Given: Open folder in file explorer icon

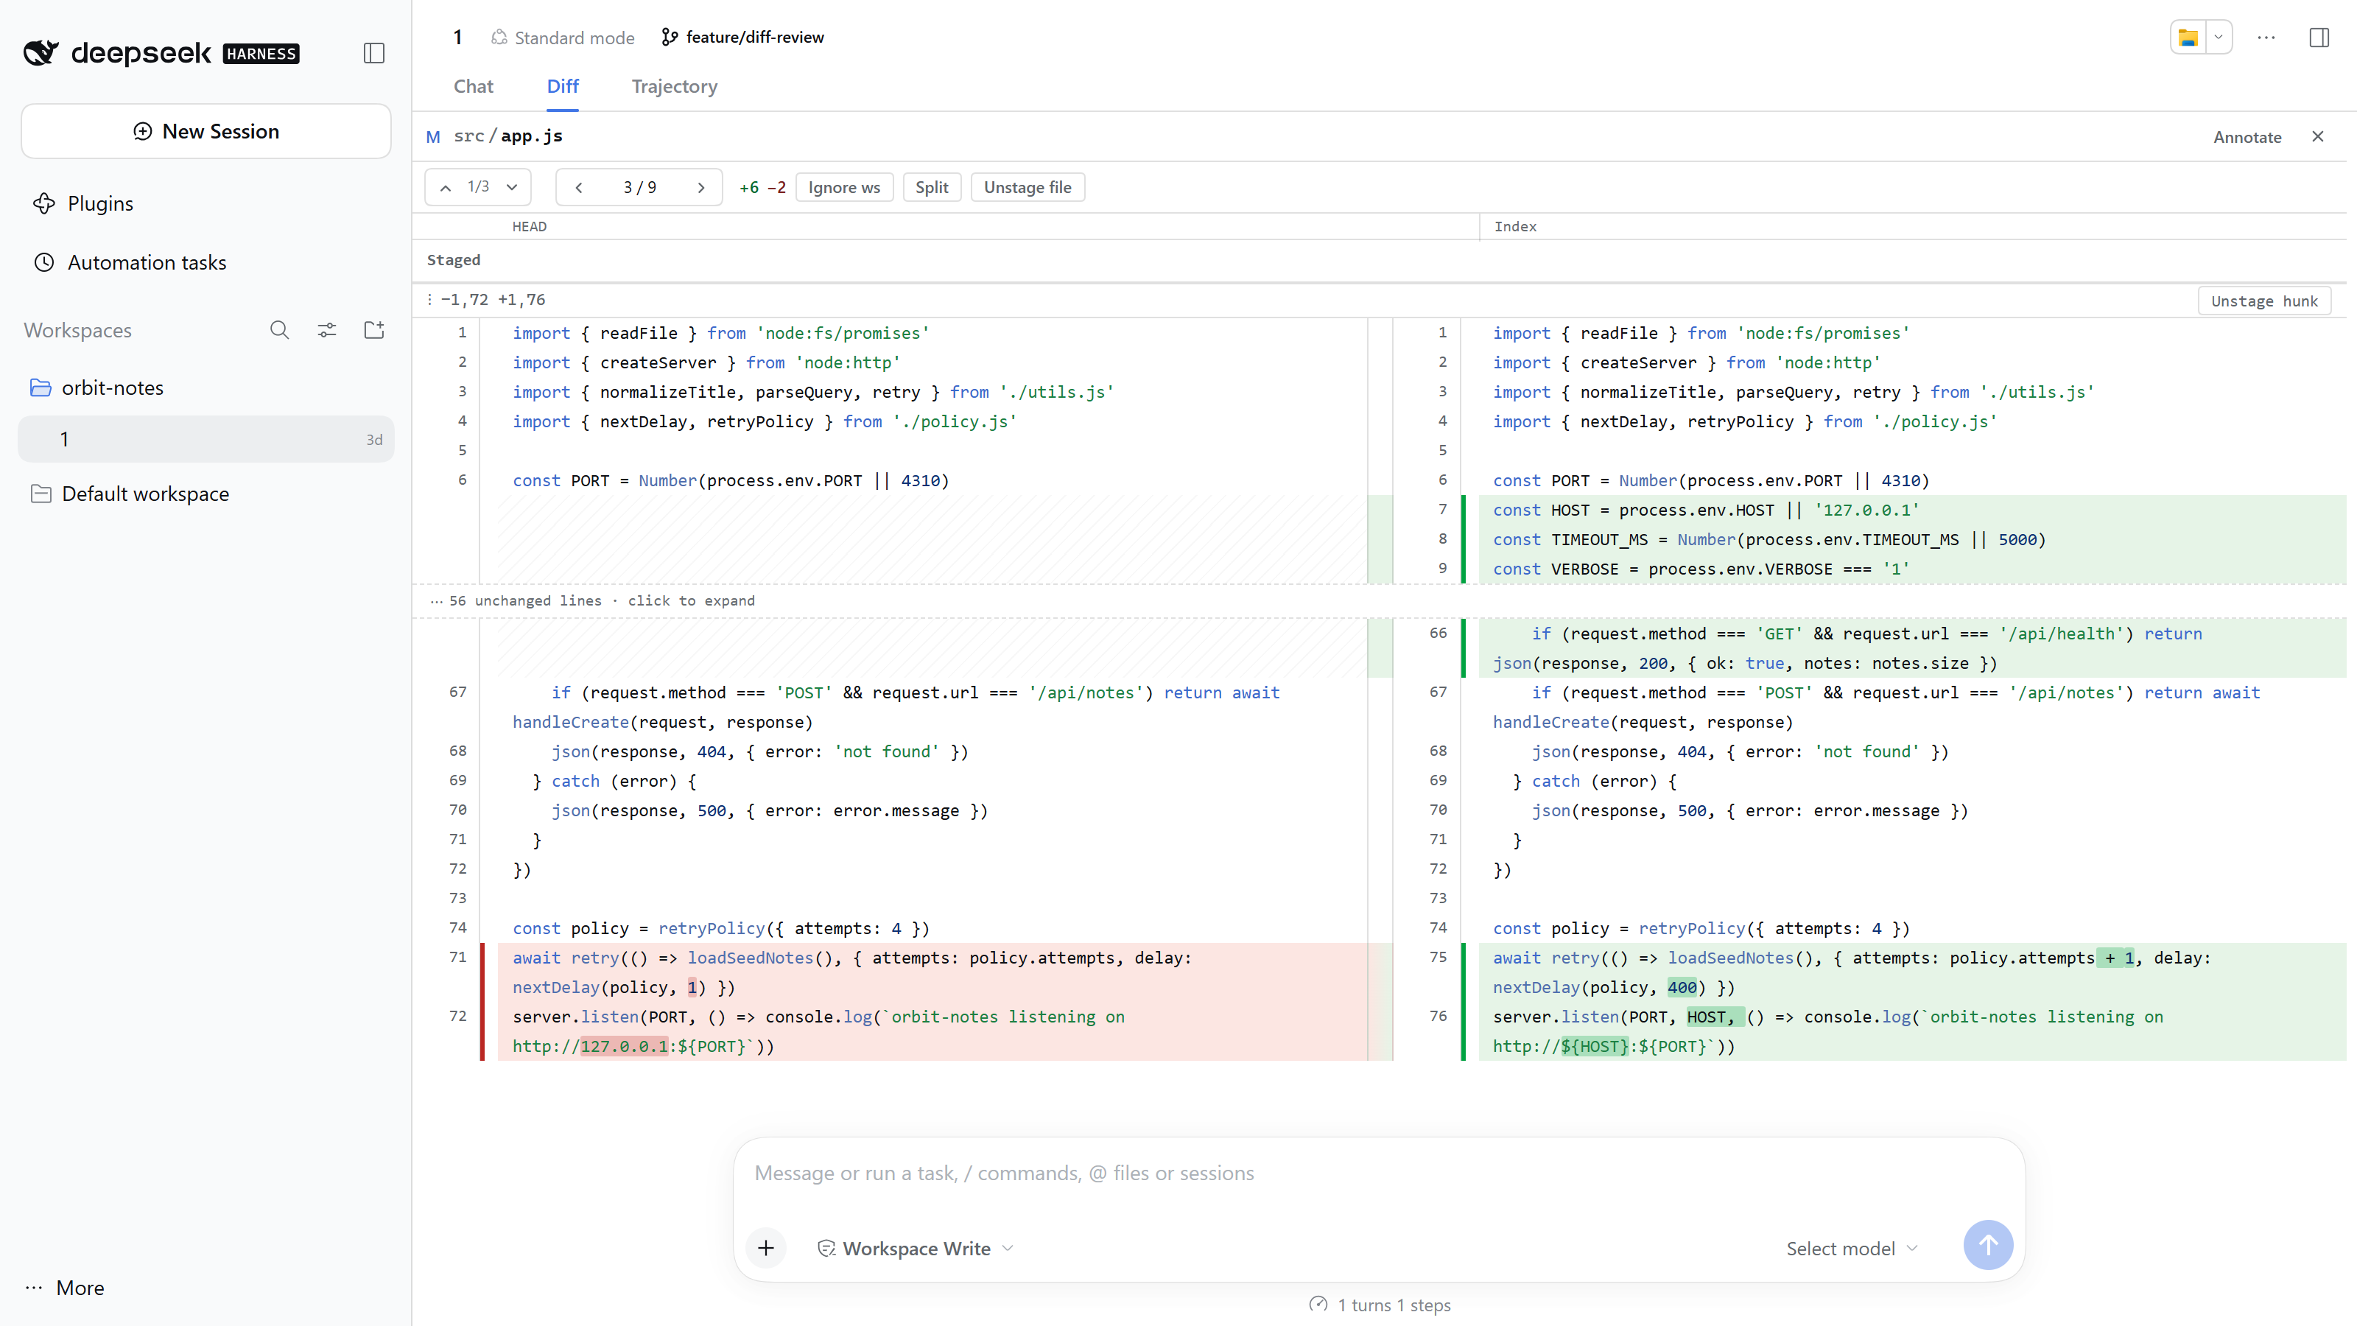Looking at the screenshot, I should click(2188, 38).
